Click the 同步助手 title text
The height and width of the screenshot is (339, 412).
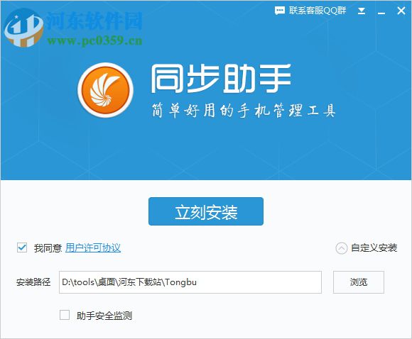[221, 79]
